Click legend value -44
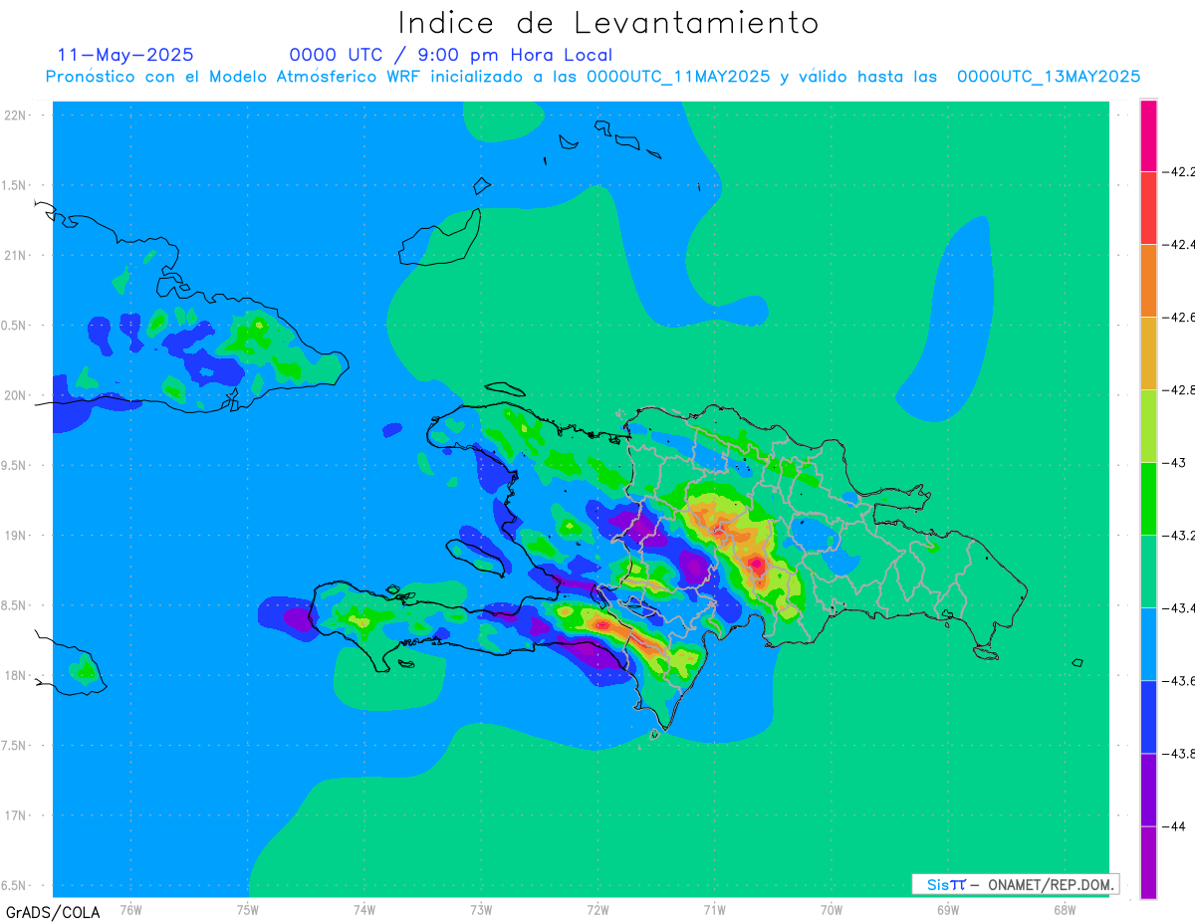1195x923 pixels. tap(1174, 826)
